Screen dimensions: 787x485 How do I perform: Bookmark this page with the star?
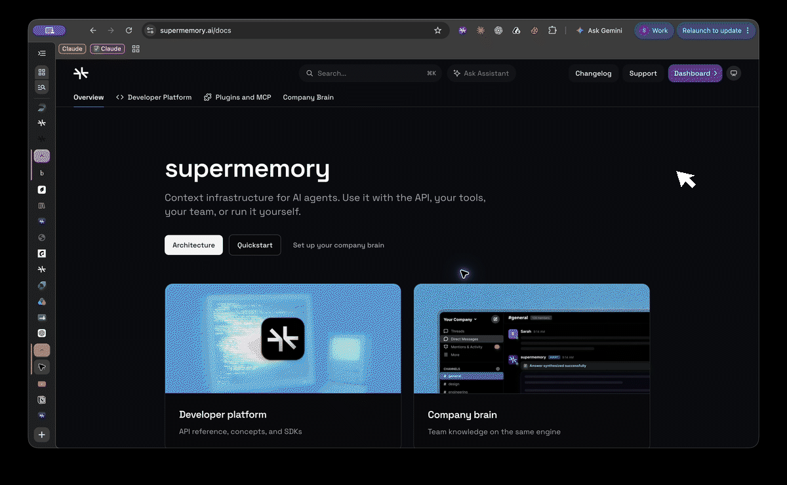[437, 30]
